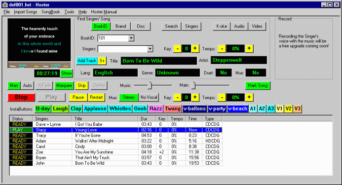This screenshot has width=342, height=185.
Task: Adjust the Music volume slider
Action: coord(150,85)
